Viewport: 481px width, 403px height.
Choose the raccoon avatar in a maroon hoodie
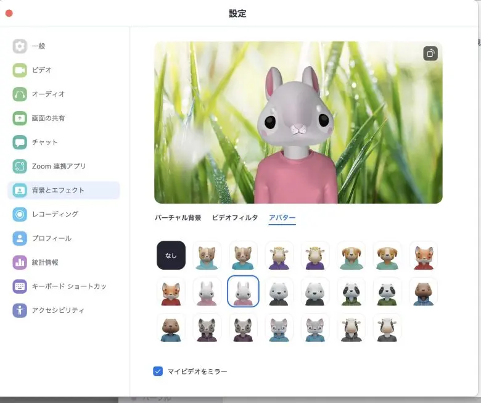tap(207, 328)
